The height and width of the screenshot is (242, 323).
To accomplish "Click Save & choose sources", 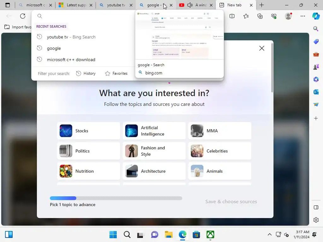I will pyautogui.click(x=231, y=201).
